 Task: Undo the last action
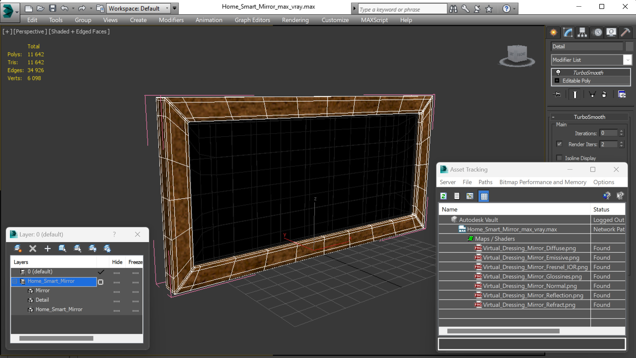65,8
